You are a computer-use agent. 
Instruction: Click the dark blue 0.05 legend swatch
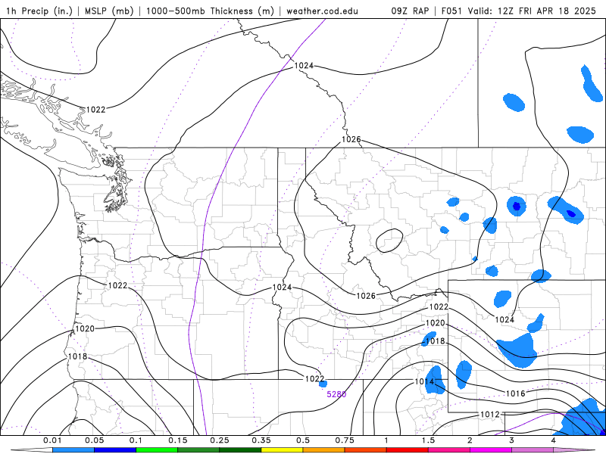[x=115, y=450]
